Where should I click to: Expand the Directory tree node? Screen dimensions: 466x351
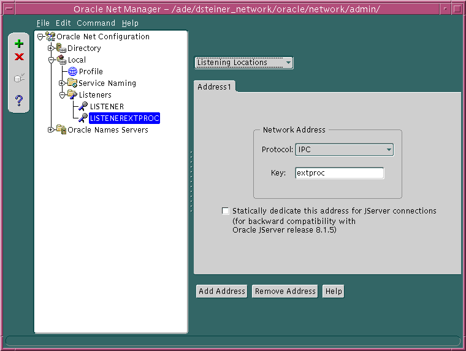tap(51, 48)
